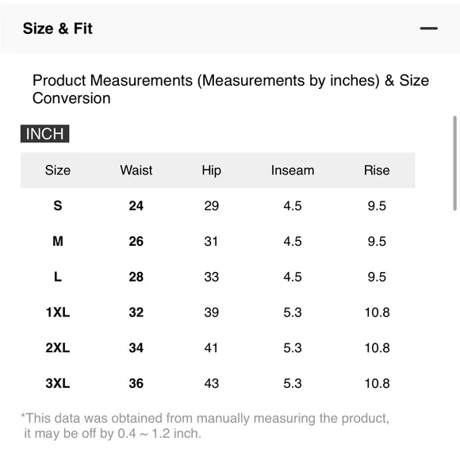Click the Waist column header
Image resolution: width=460 pixels, height=460 pixels.
[136, 171]
